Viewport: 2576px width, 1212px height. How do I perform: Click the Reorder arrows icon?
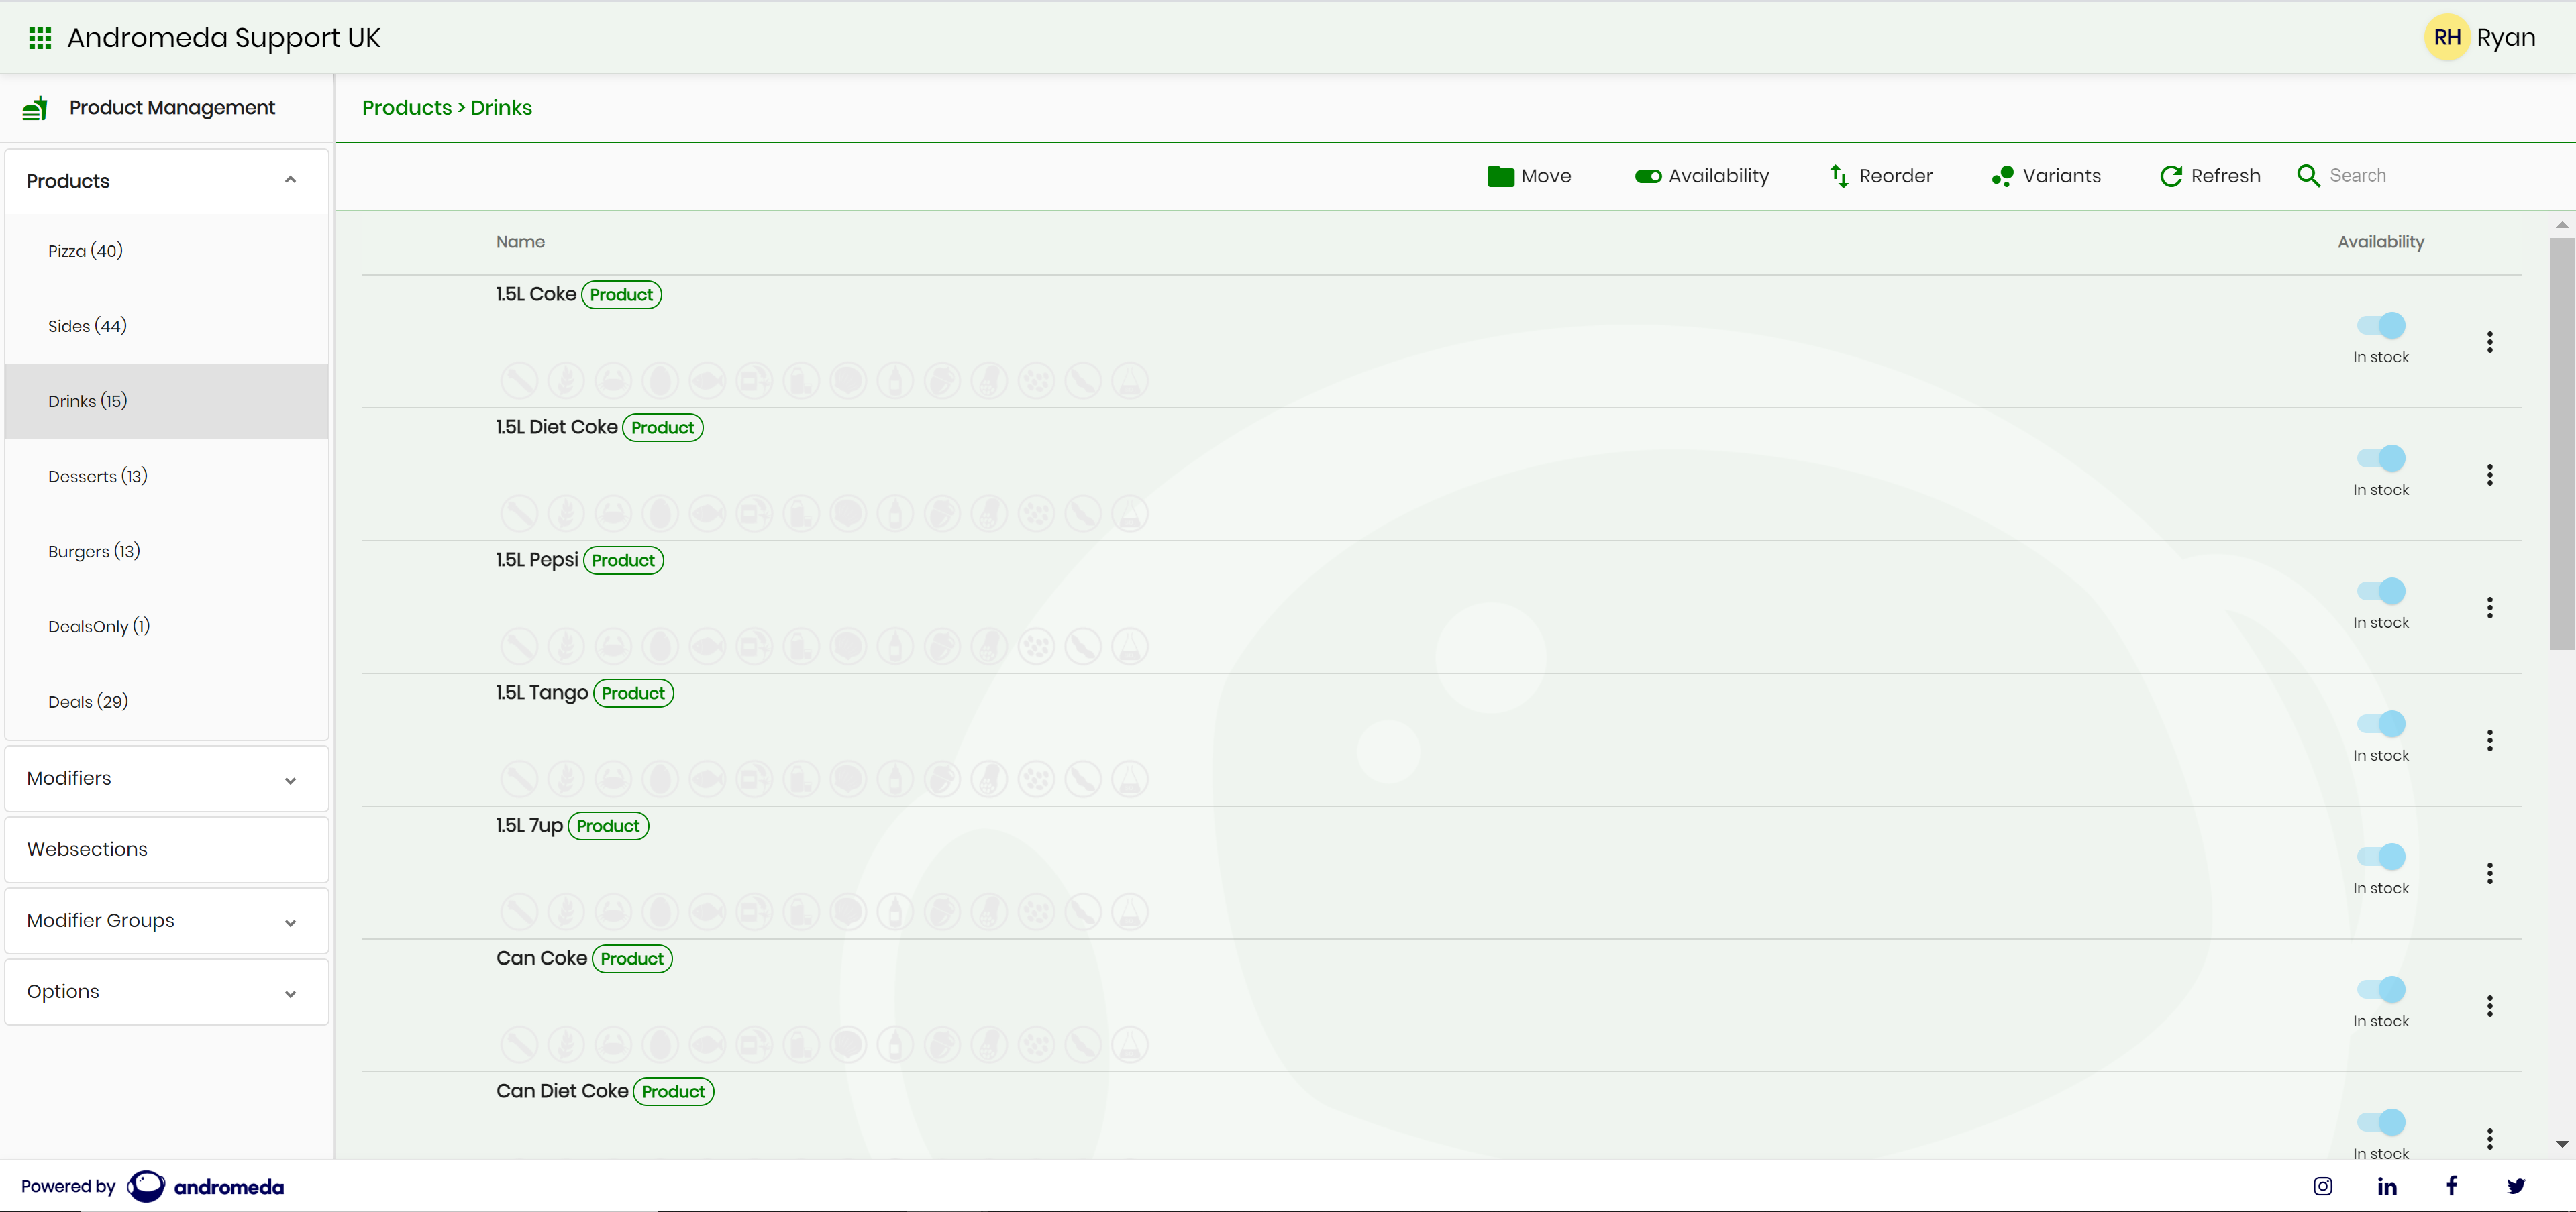click(x=1839, y=176)
